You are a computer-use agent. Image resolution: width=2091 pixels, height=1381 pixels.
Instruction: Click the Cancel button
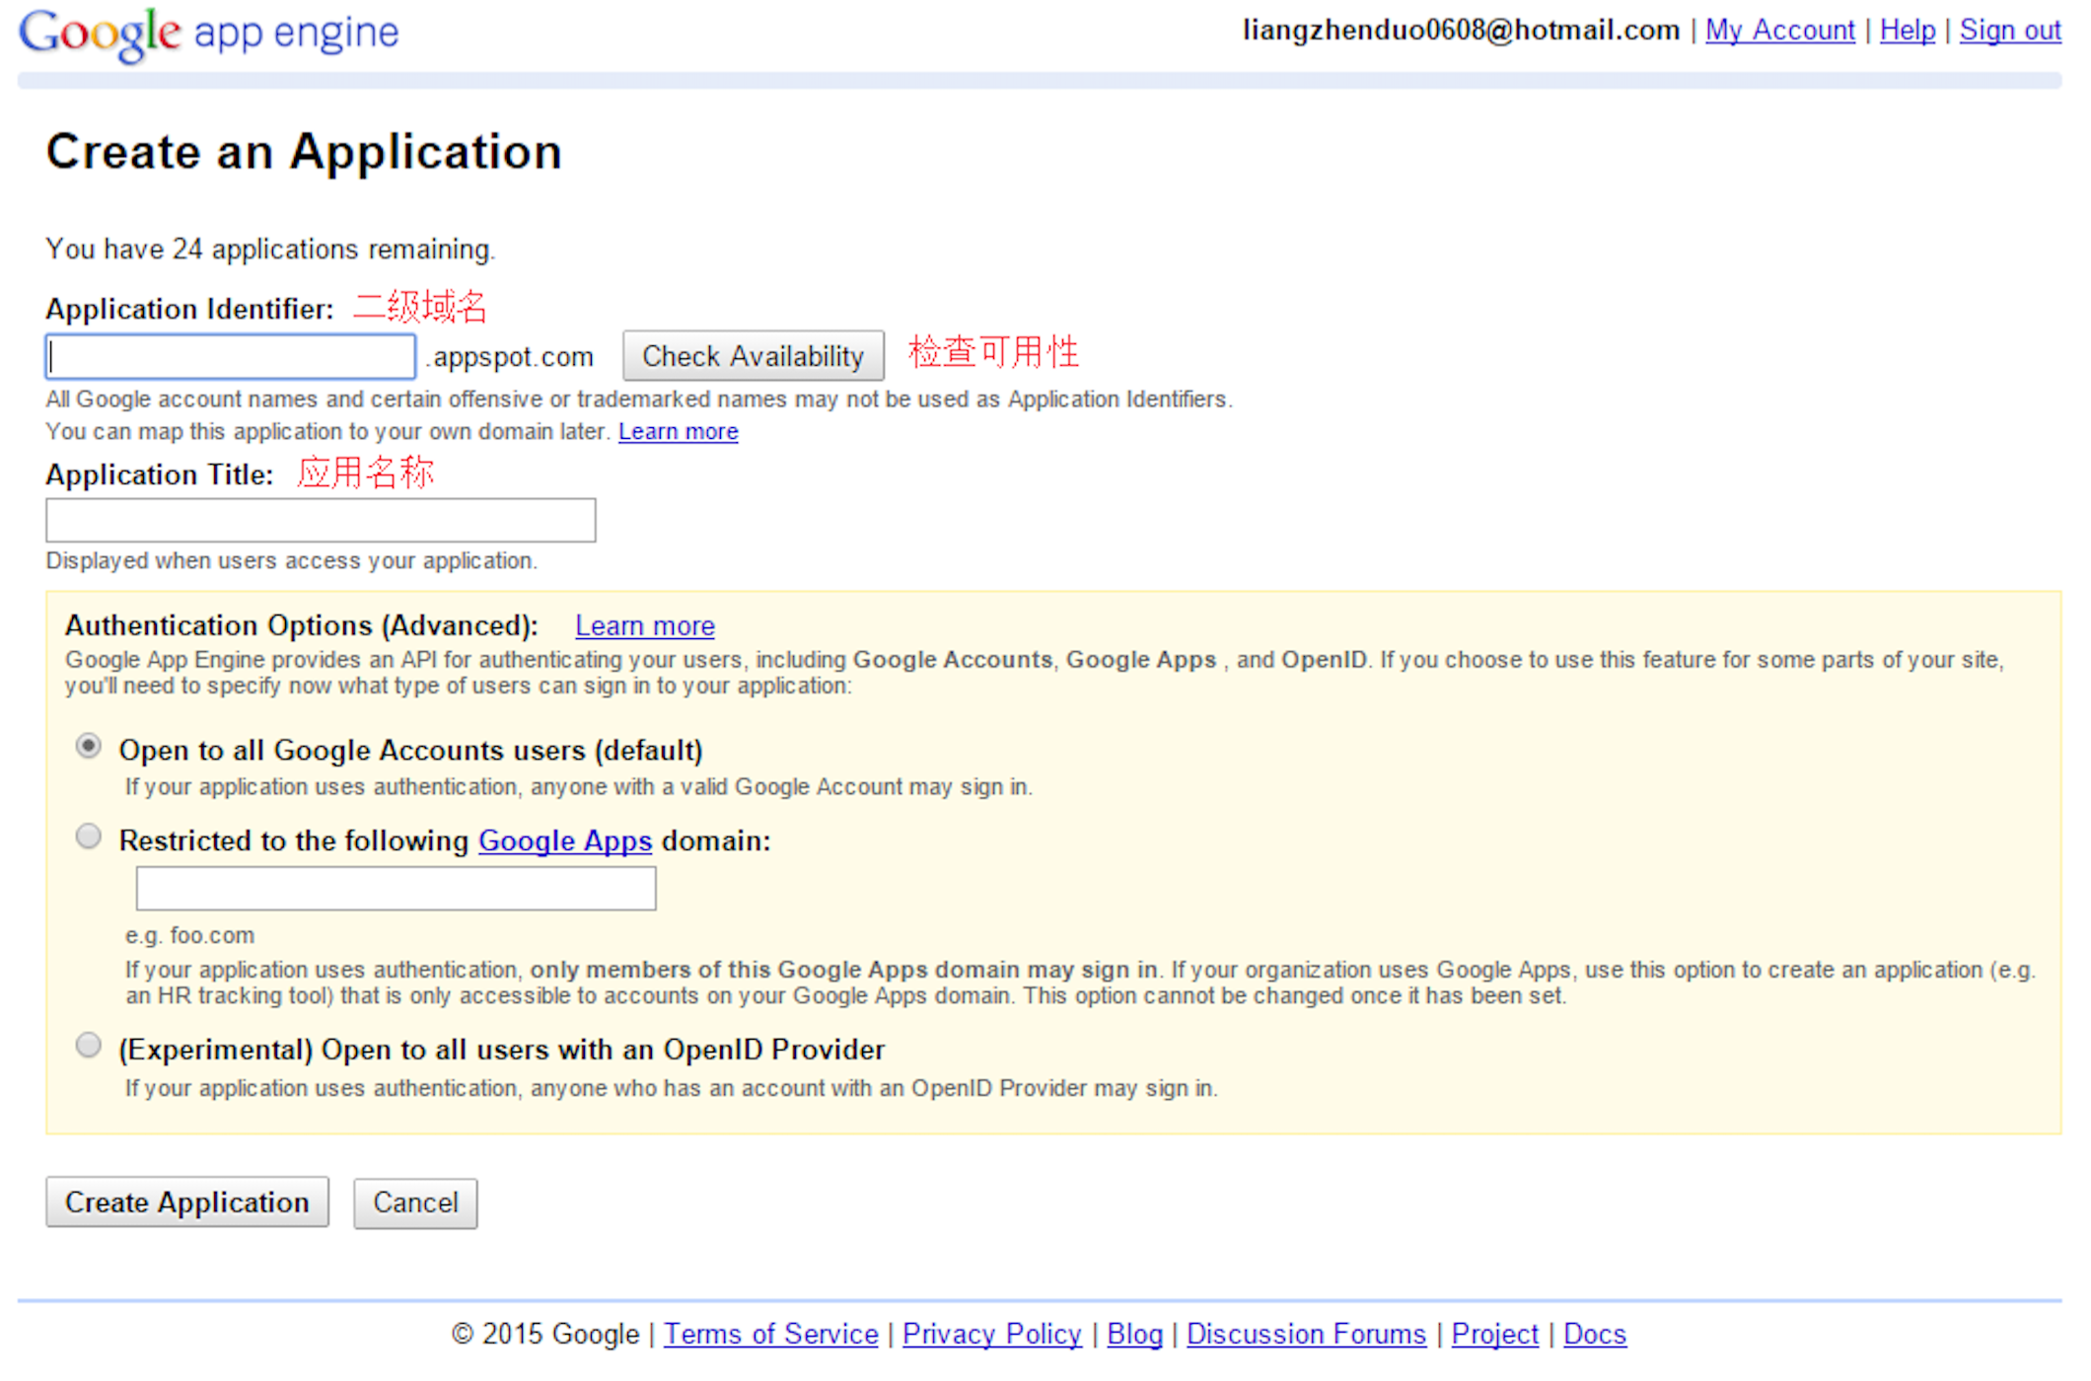[415, 1203]
